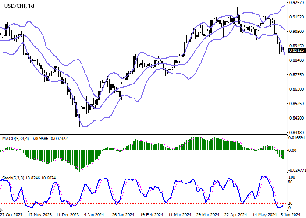Select the 29 Mar 2024 date label
The image size is (306, 218).
pos(209,215)
